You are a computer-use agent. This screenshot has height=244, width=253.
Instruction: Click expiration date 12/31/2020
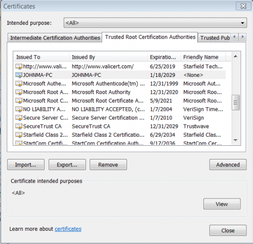click(x=164, y=92)
